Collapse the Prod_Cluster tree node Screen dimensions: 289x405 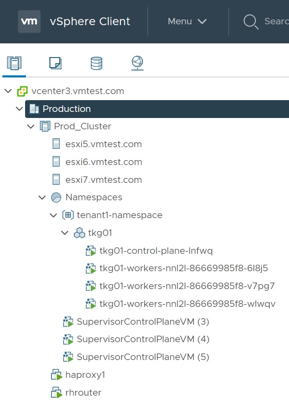(x=30, y=126)
